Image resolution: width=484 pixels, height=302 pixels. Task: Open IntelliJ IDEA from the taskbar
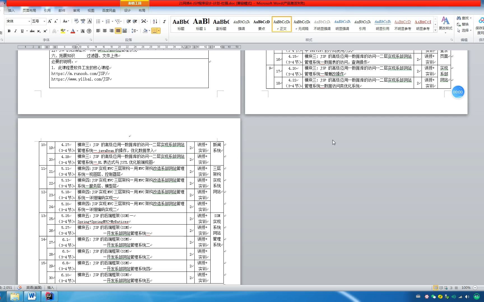[x=49, y=296]
